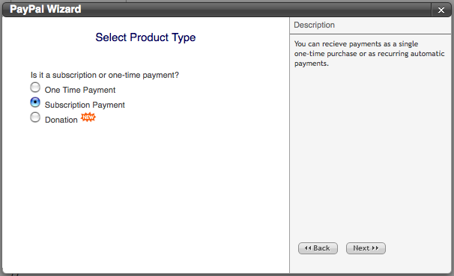This screenshot has width=454, height=276.
Task: Click the subscription or one-time payment question
Action: 105,75
